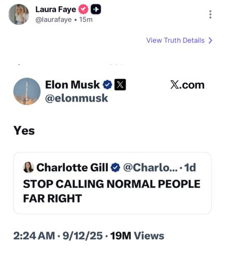Click the black X logo badge beside Elon Musk
225x259 pixels.
[x=120, y=84]
